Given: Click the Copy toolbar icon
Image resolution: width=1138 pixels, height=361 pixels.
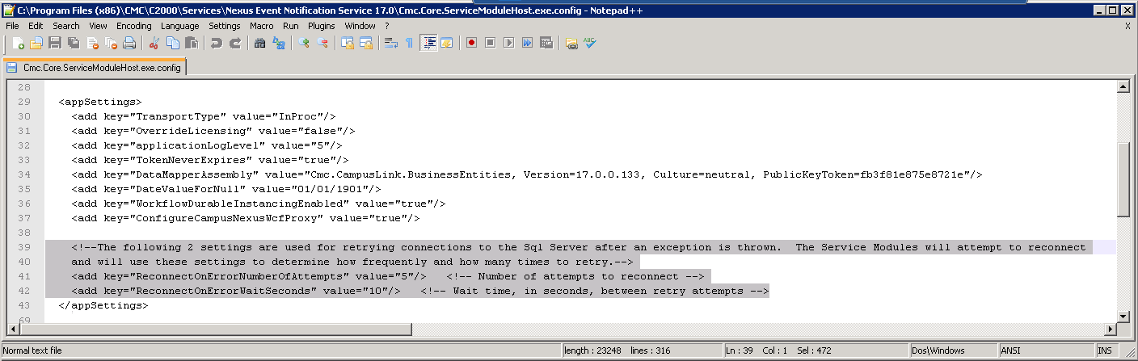Looking at the screenshot, I should point(173,43).
